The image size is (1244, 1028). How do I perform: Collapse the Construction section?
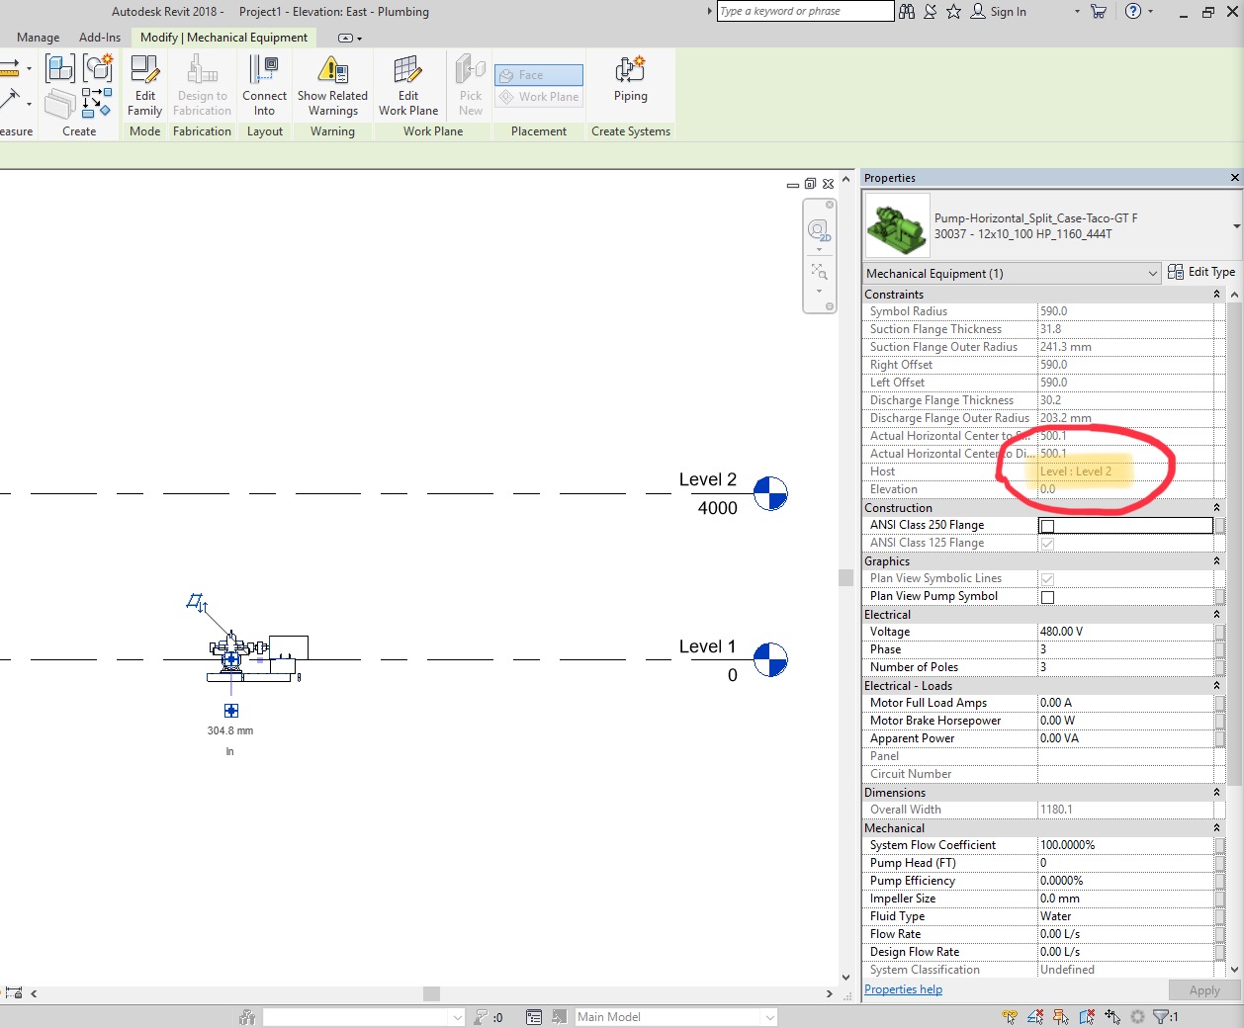1216,508
